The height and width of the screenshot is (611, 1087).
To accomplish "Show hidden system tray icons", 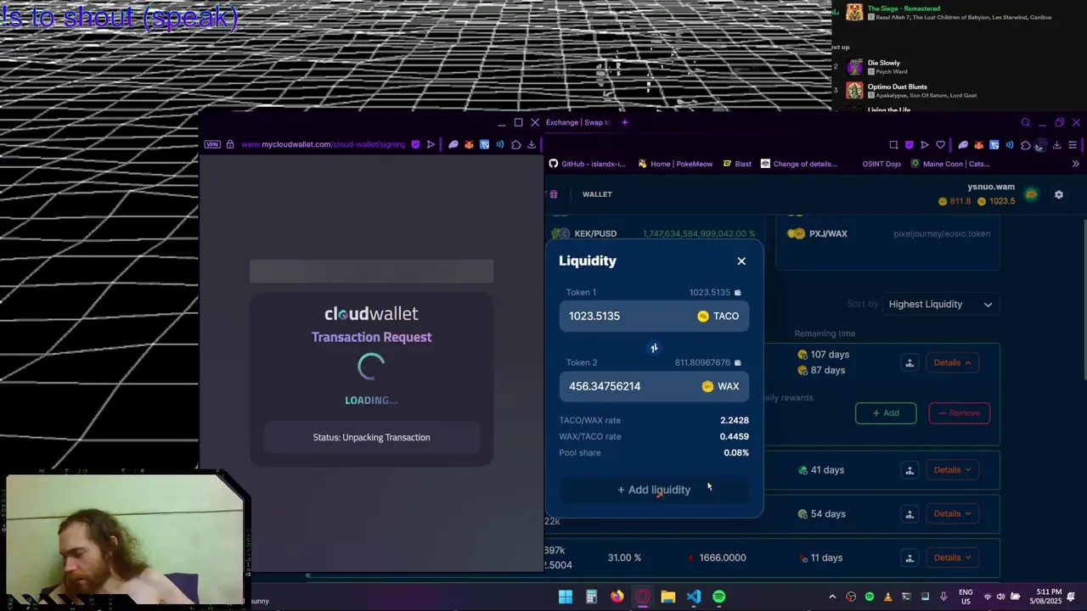I will (x=832, y=597).
